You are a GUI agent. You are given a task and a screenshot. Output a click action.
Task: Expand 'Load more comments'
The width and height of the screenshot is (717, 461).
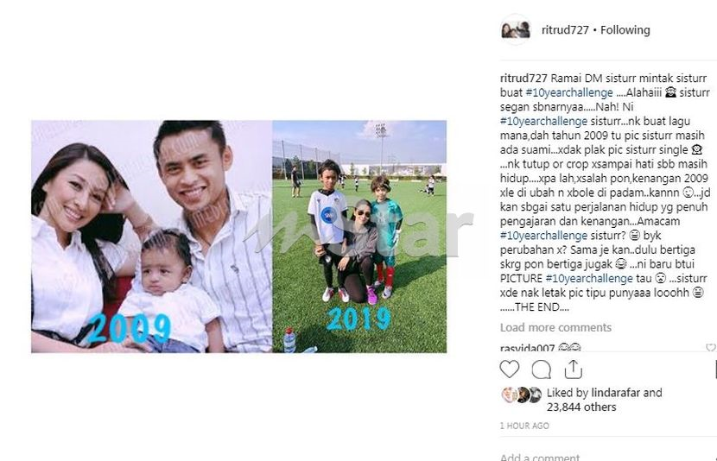click(555, 327)
